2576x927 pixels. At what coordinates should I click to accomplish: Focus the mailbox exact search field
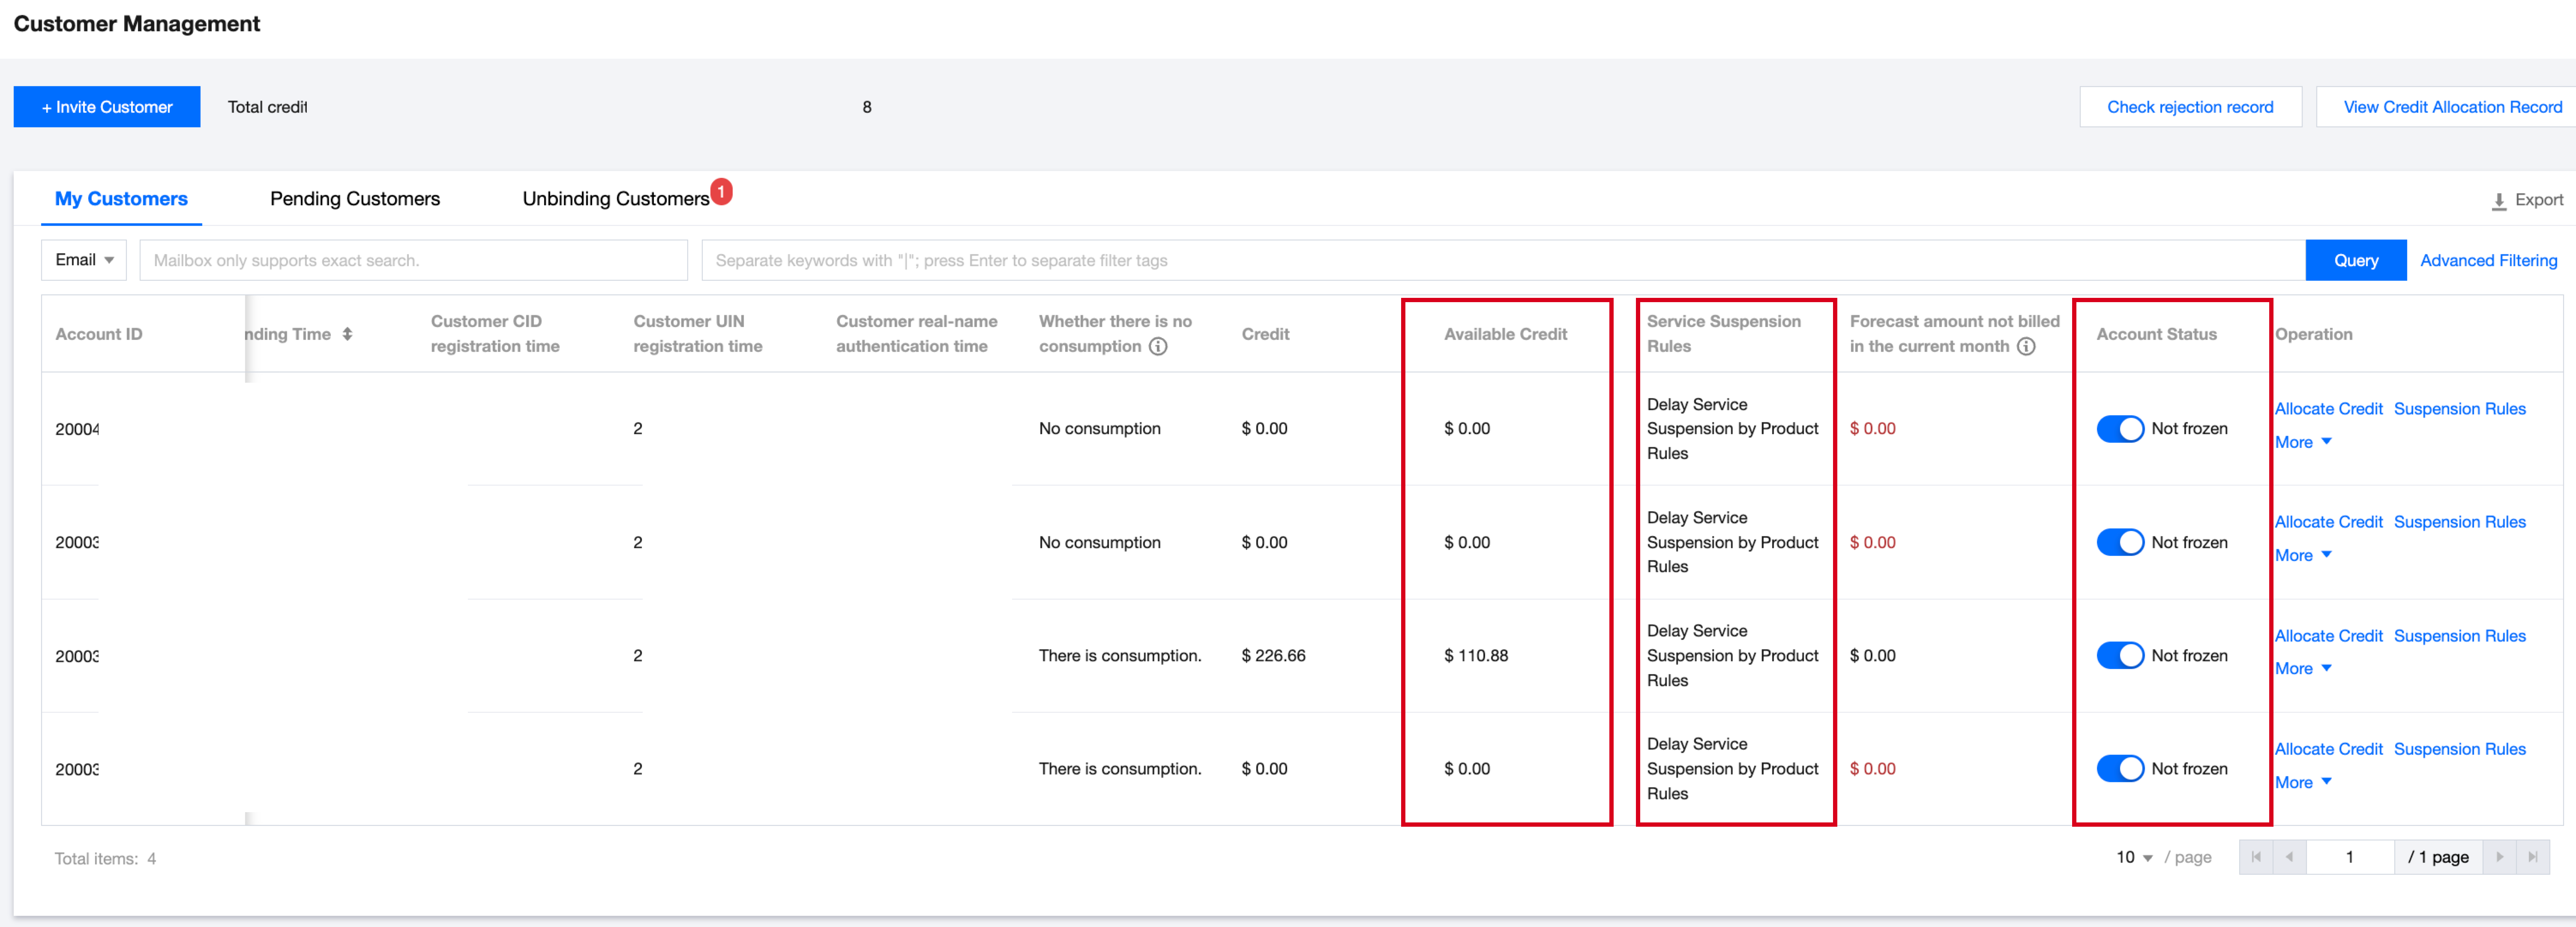click(413, 260)
